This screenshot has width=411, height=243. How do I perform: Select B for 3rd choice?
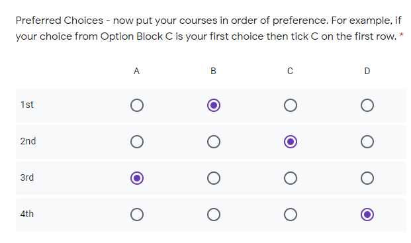pos(214,178)
